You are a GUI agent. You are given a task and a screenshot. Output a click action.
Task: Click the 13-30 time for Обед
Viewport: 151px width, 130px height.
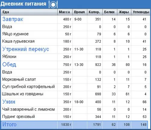pos(79,65)
